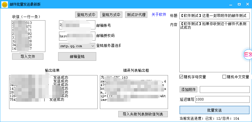The height and width of the screenshot is (122, 252).
Task: Select 登陆方式② login method
Action: pos(111,15)
